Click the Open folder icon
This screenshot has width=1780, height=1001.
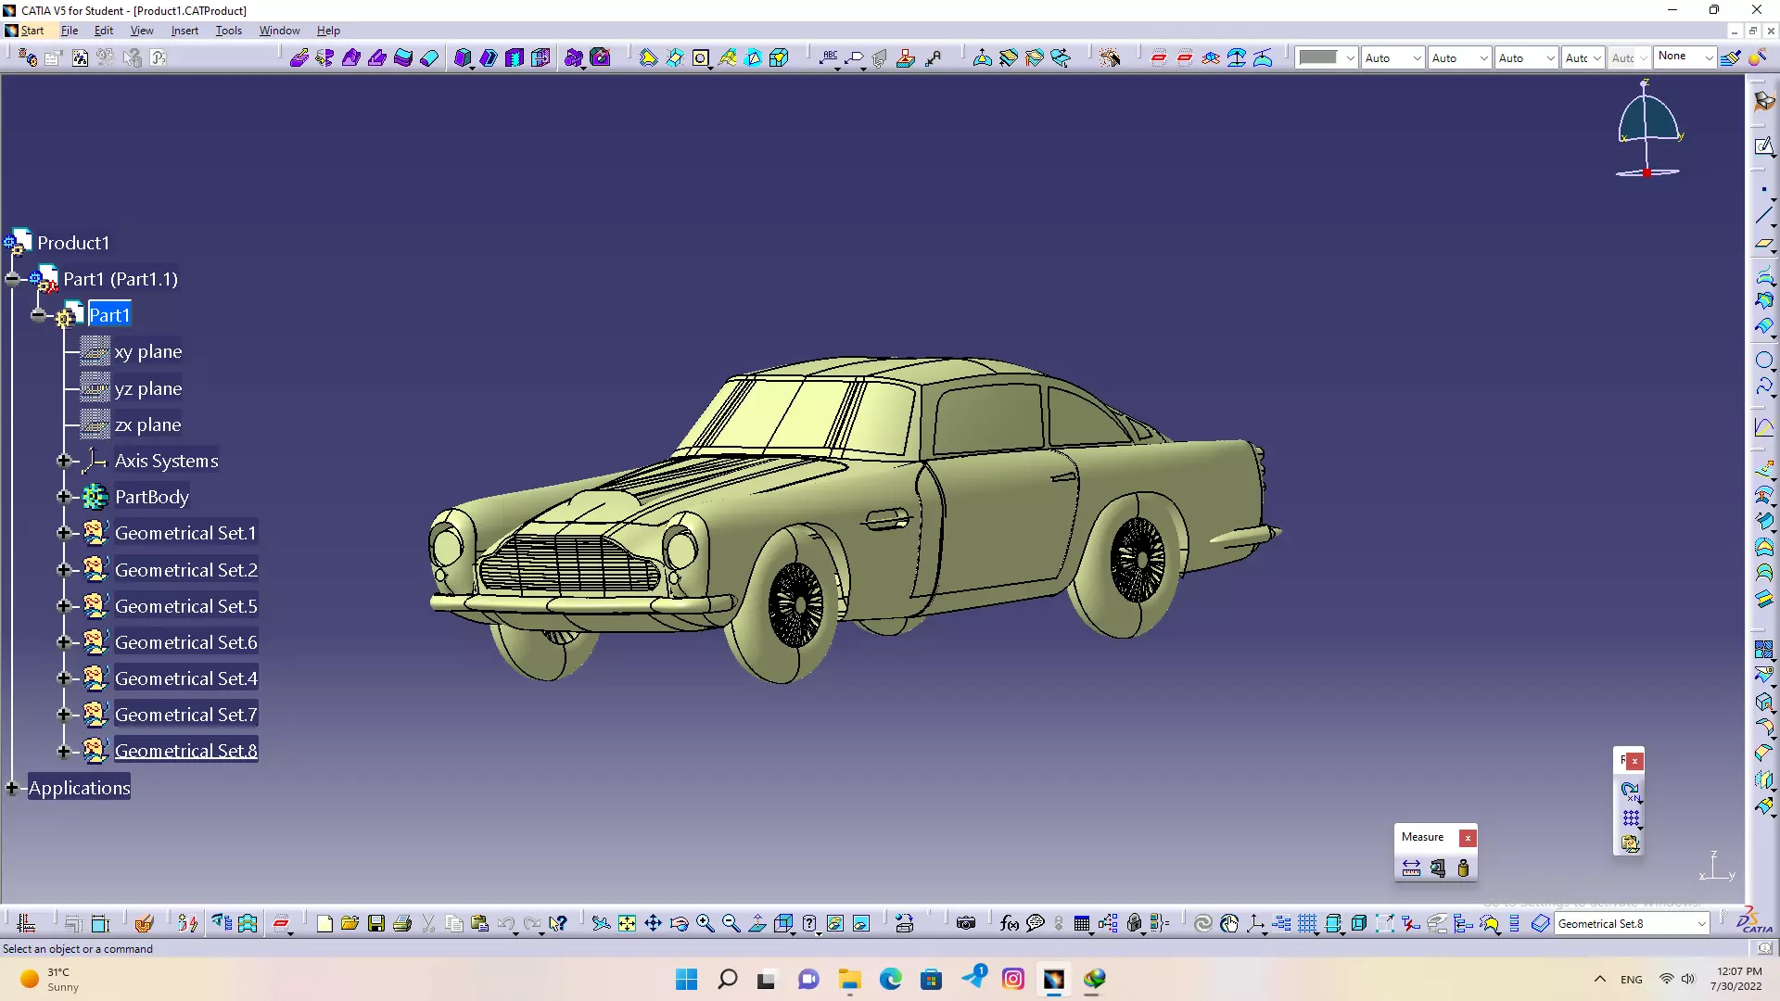coord(350,923)
